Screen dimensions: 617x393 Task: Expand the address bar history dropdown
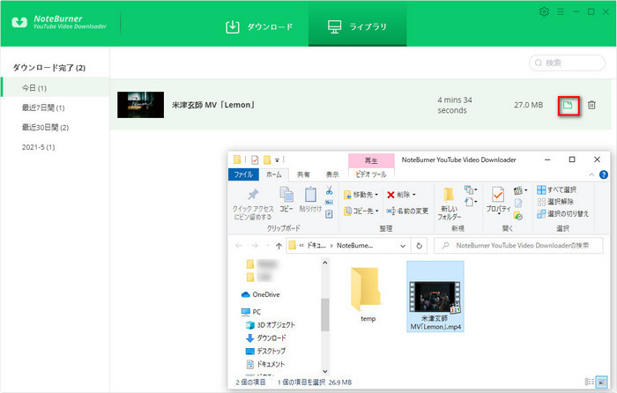[403, 246]
